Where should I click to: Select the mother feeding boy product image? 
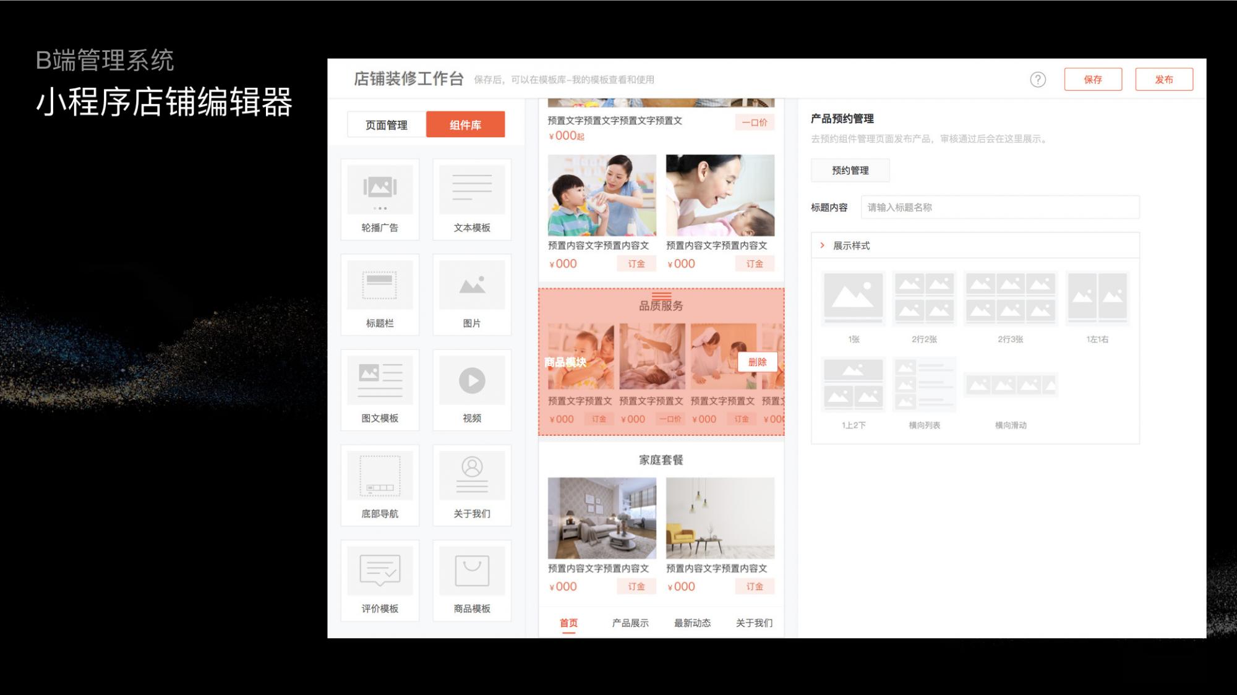[x=602, y=195]
